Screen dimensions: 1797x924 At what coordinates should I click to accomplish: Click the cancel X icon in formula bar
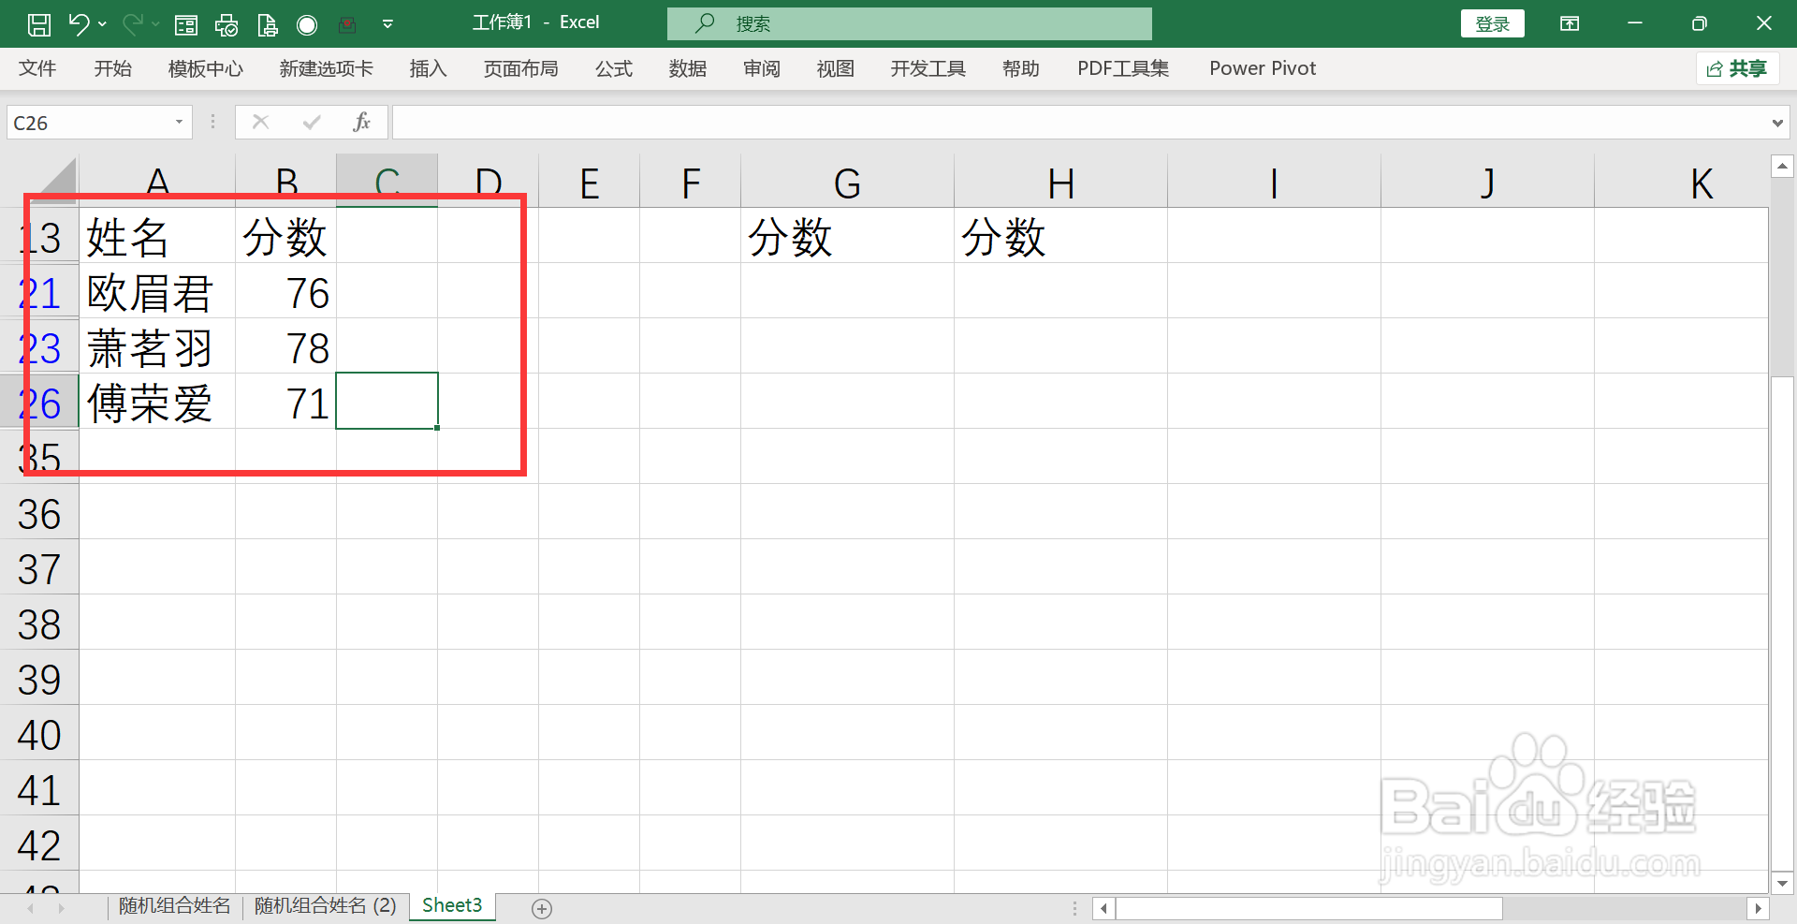(x=260, y=123)
